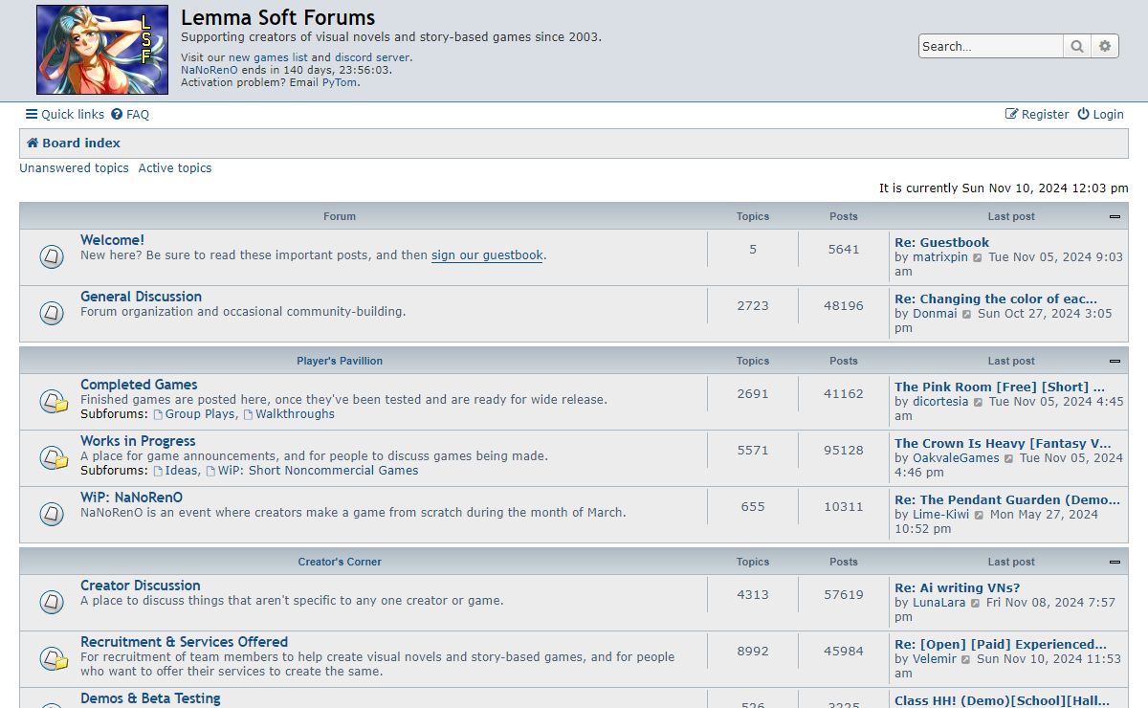This screenshot has width=1148, height=708.
Task: Click Recruitment & Services forum folder icon
Action: point(54,658)
